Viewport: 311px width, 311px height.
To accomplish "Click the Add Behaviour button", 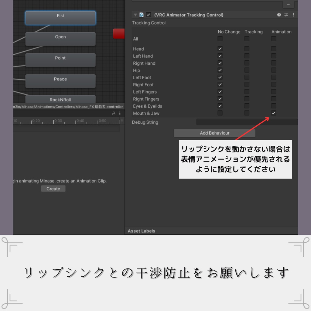I will pyautogui.click(x=214, y=133).
